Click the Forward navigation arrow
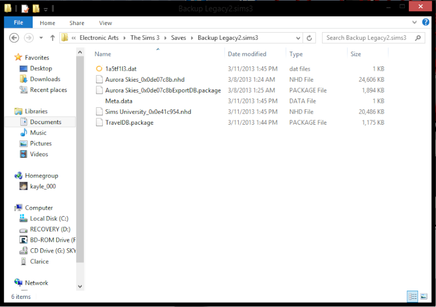 pos(29,38)
